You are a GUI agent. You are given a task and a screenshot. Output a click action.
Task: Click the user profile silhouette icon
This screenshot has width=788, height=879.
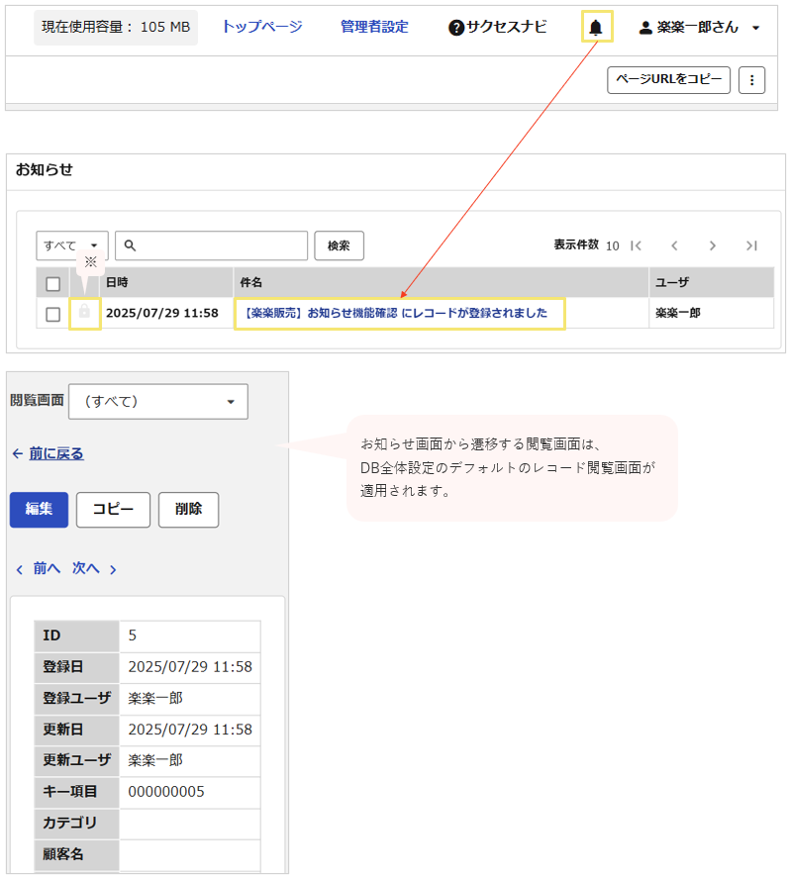(645, 28)
